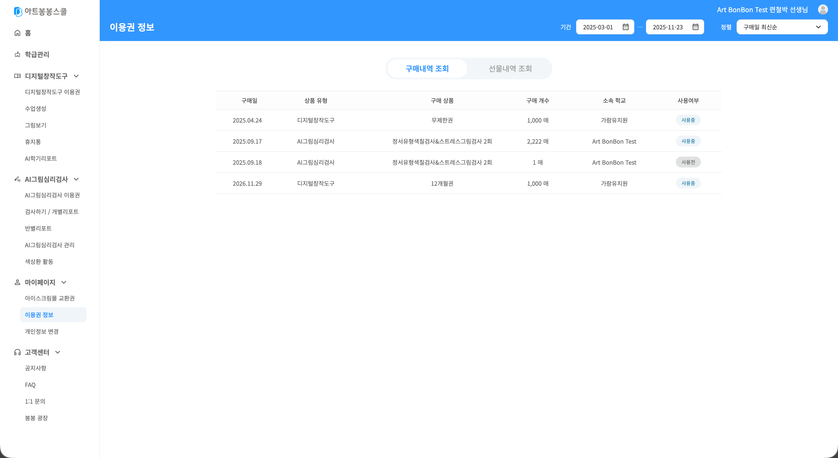Click the home icon in sidebar
The image size is (838, 458).
17,33
